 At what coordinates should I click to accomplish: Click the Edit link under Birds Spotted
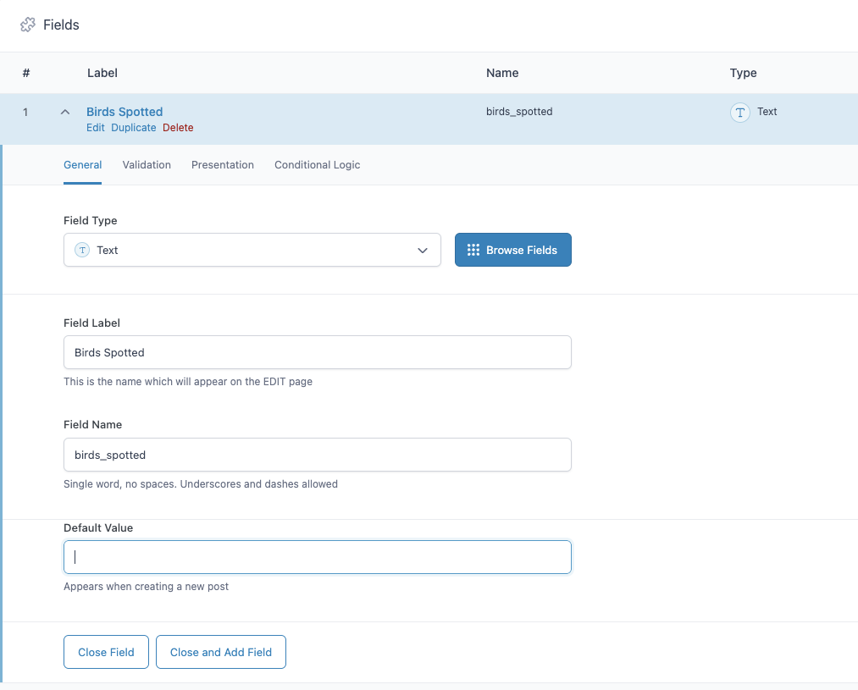point(96,128)
